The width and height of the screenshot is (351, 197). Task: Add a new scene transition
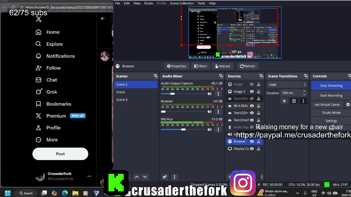284,101
